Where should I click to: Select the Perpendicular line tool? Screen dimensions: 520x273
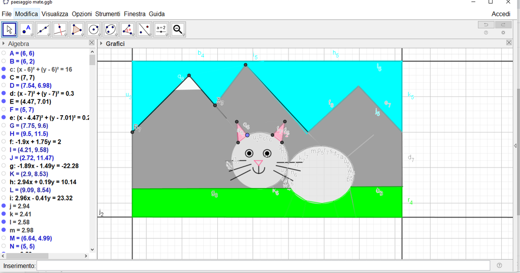coord(60,29)
